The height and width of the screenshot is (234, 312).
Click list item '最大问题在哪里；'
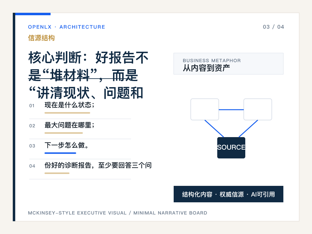coord(69,125)
